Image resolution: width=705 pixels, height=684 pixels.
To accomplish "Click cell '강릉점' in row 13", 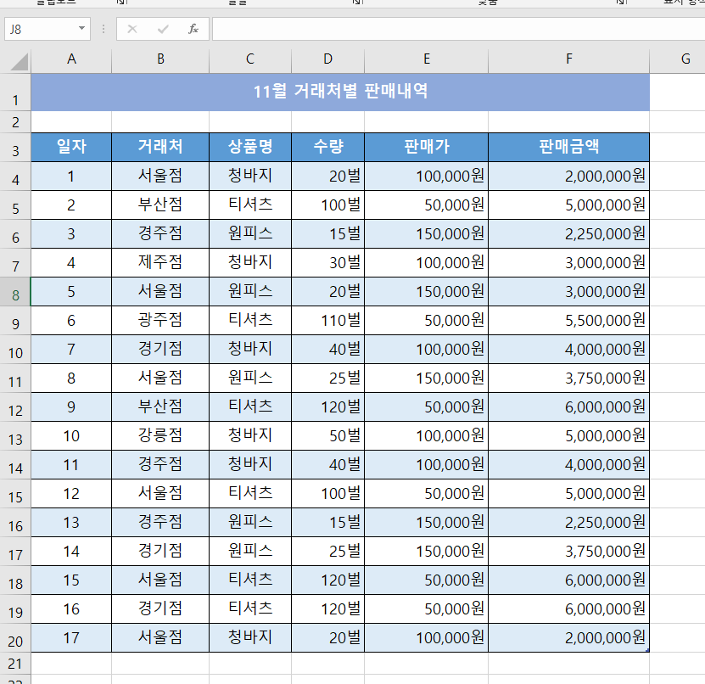I will click(160, 435).
